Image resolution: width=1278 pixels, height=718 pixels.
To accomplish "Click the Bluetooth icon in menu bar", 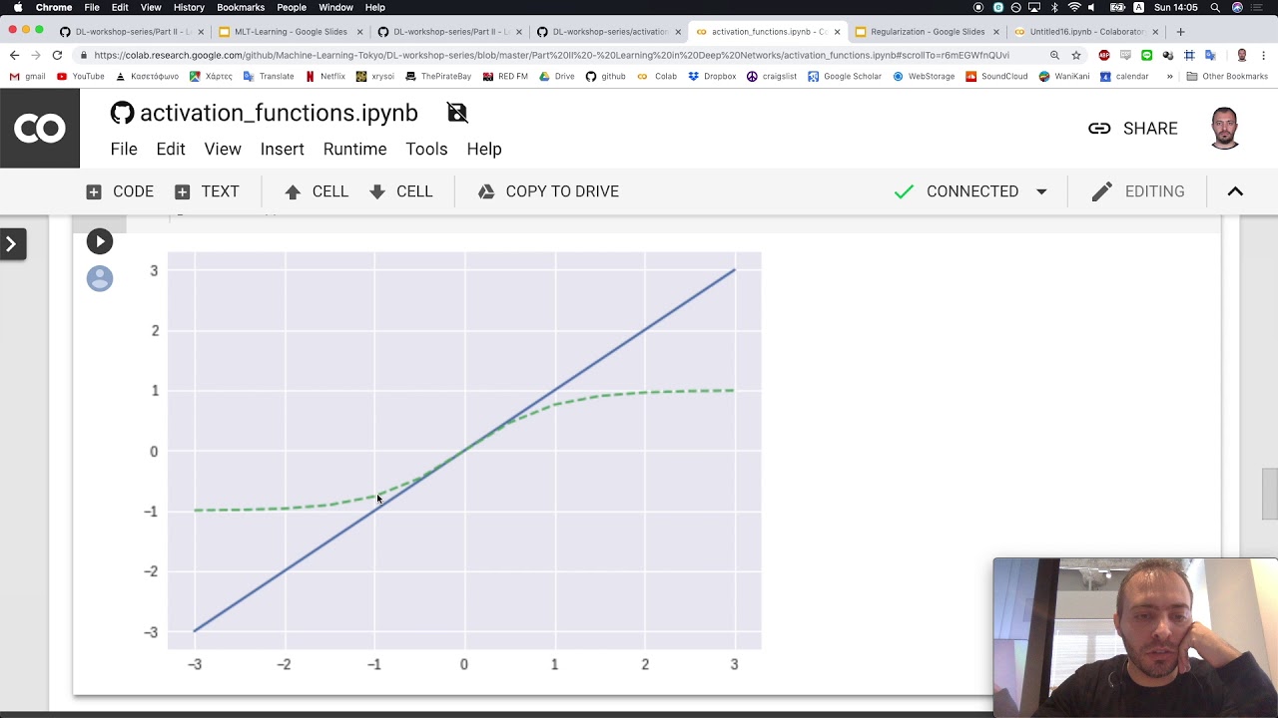I will coord(1054,7).
